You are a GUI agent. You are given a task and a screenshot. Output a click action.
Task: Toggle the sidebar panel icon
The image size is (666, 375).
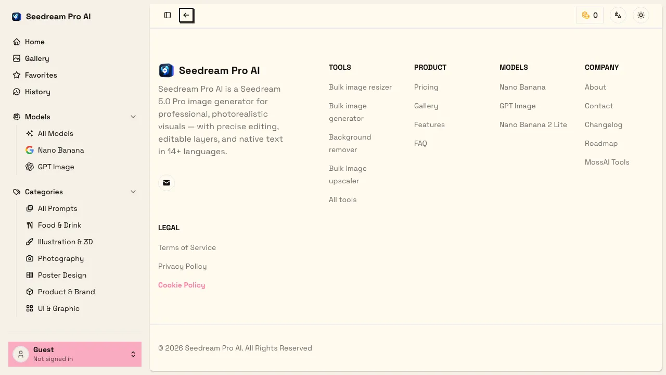pos(168,15)
